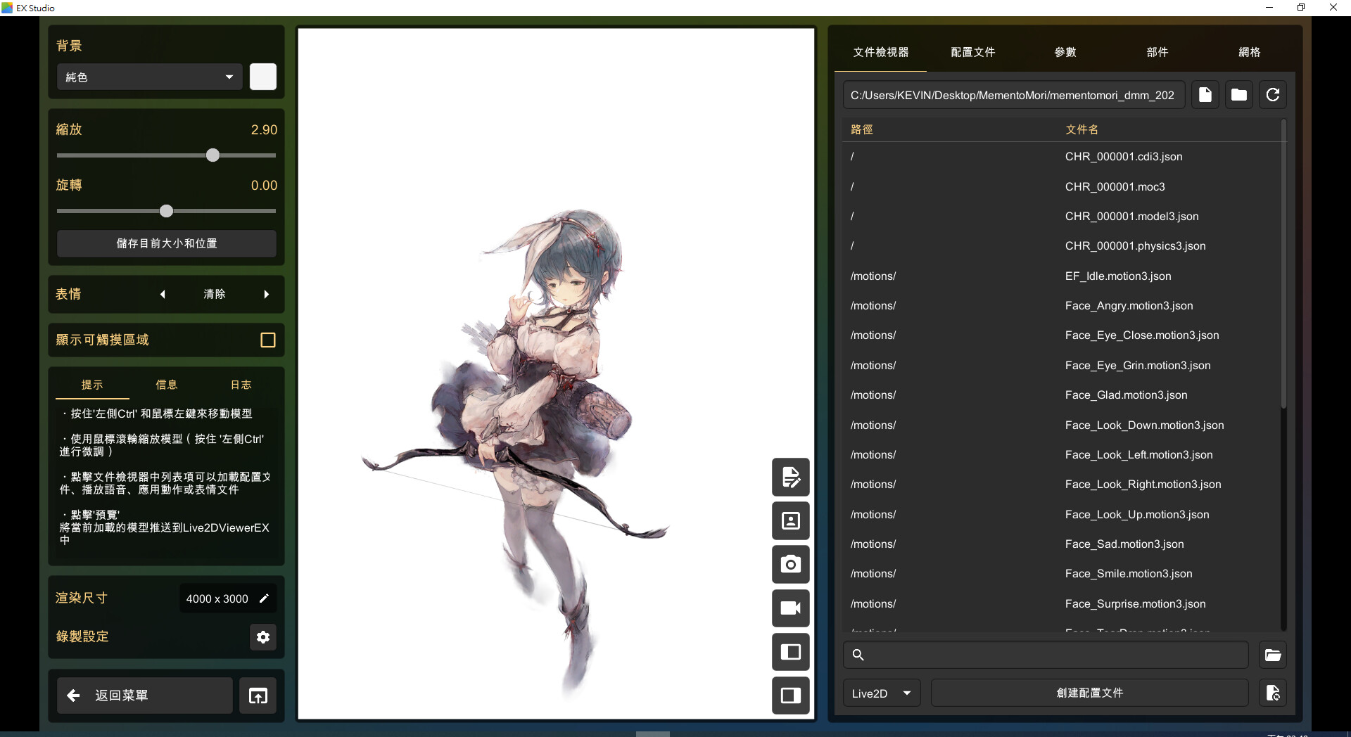Click 儲存目前大小和位置 button
Viewport: 1351px width, 737px height.
167,243
